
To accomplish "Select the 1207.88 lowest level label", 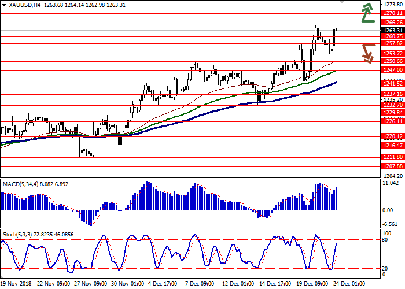I will click(392, 166).
